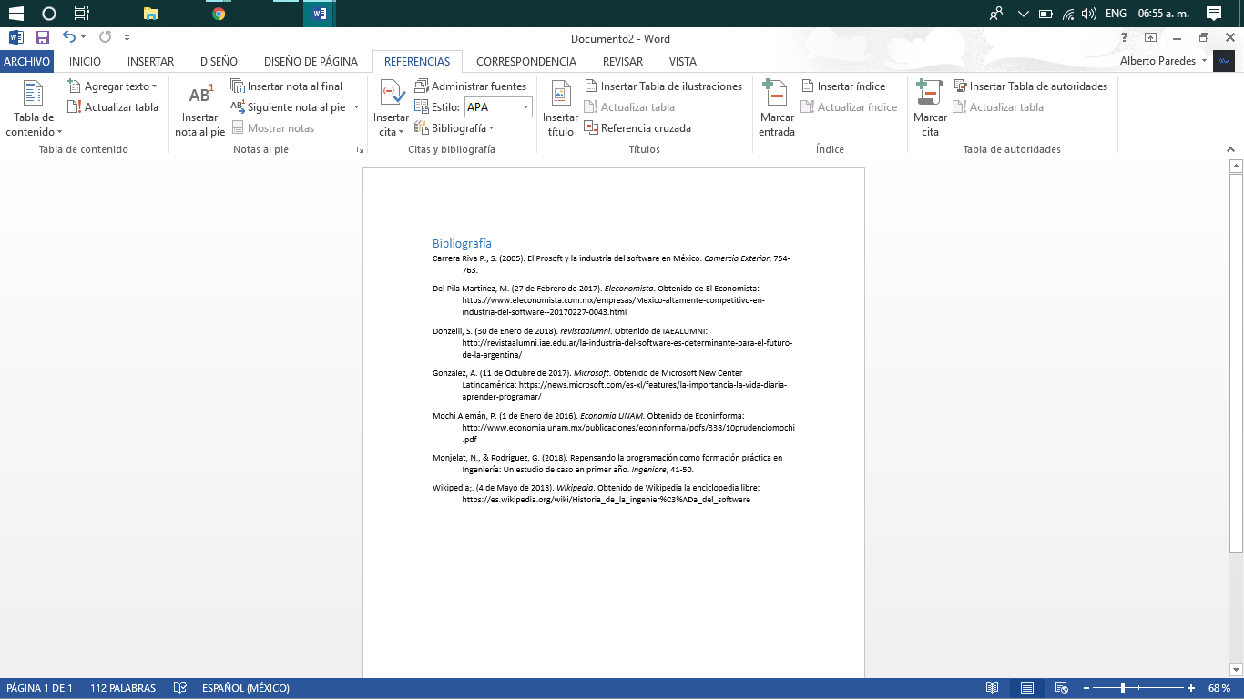Open Referencia cruzada dialog
The height and width of the screenshot is (699, 1244).
(647, 128)
